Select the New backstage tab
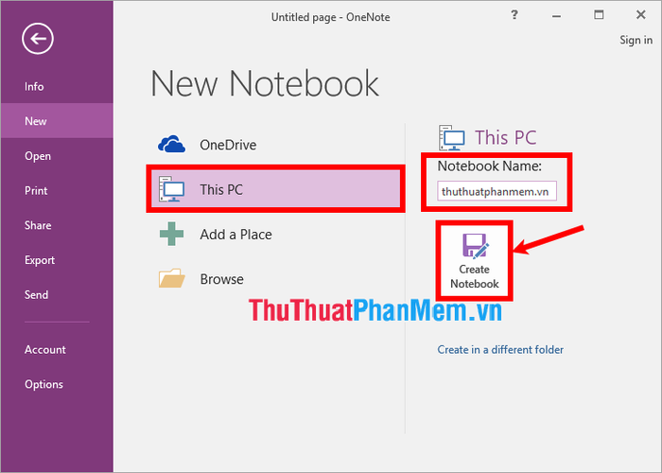The image size is (662, 473). (x=57, y=121)
